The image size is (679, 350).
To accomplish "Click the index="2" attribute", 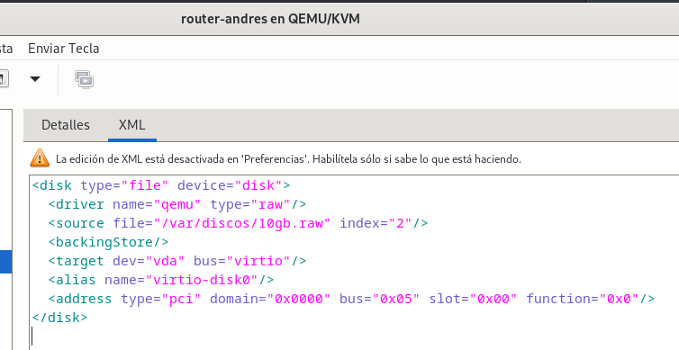I will (x=375, y=223).
